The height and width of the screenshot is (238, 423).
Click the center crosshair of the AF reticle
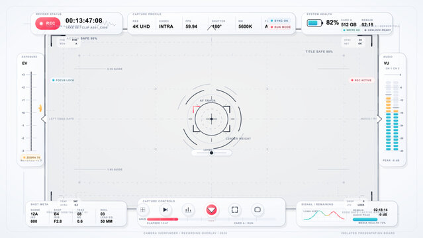click(212, 119)
